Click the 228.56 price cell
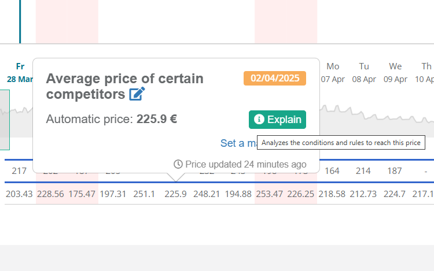Image resolution: width=434 pixels, height=271 pixels. point(50,194)
